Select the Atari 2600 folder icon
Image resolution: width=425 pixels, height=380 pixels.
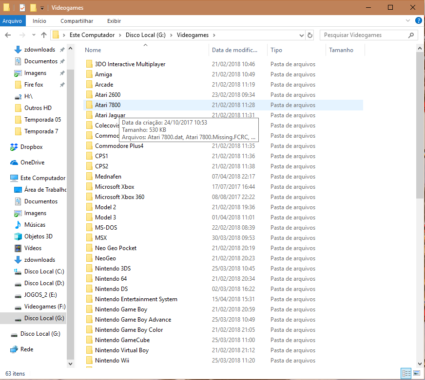pos(89,95)
